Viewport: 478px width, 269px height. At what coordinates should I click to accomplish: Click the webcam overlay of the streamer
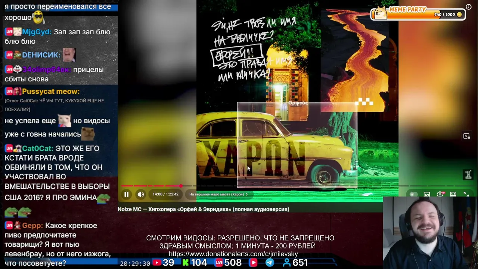(x=430, y=232)
